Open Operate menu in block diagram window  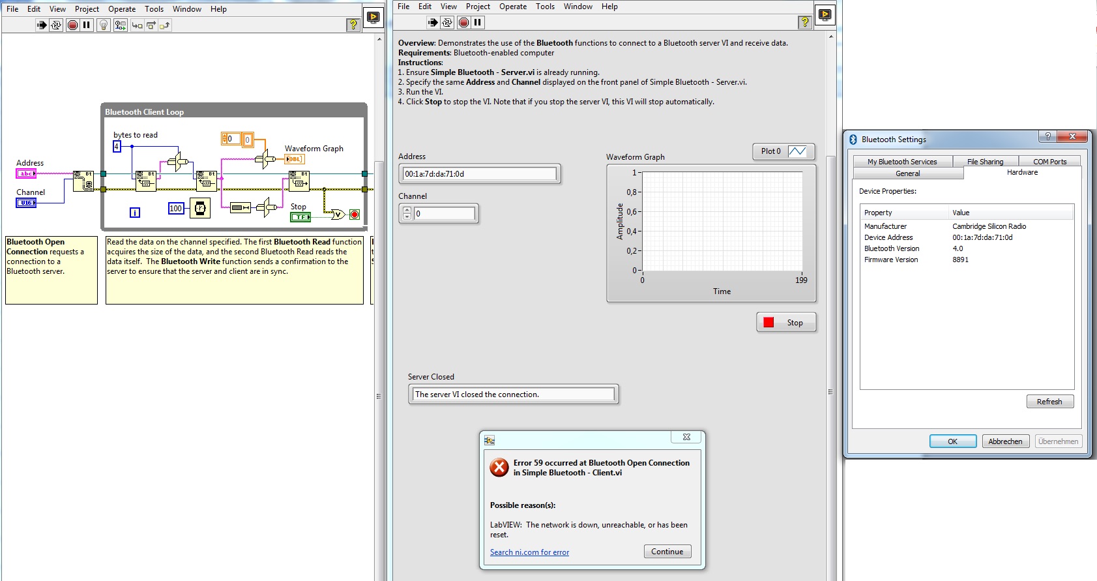[122, 9]
